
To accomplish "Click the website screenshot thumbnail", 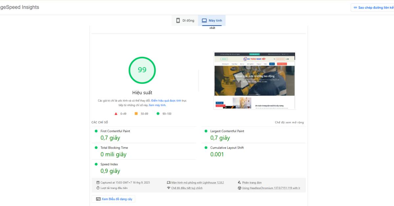I will point(254,80).
